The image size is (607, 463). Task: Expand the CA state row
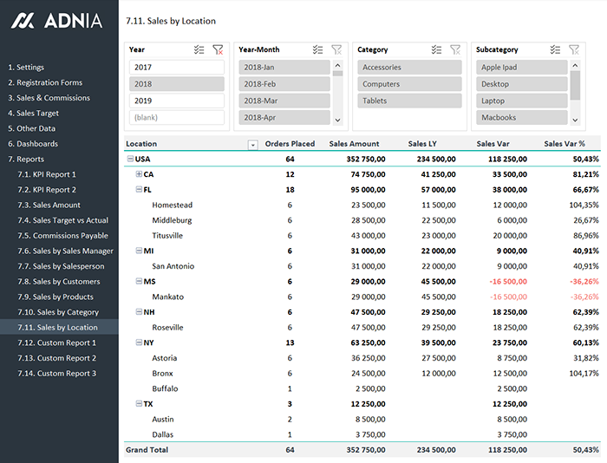coord(139,174)
